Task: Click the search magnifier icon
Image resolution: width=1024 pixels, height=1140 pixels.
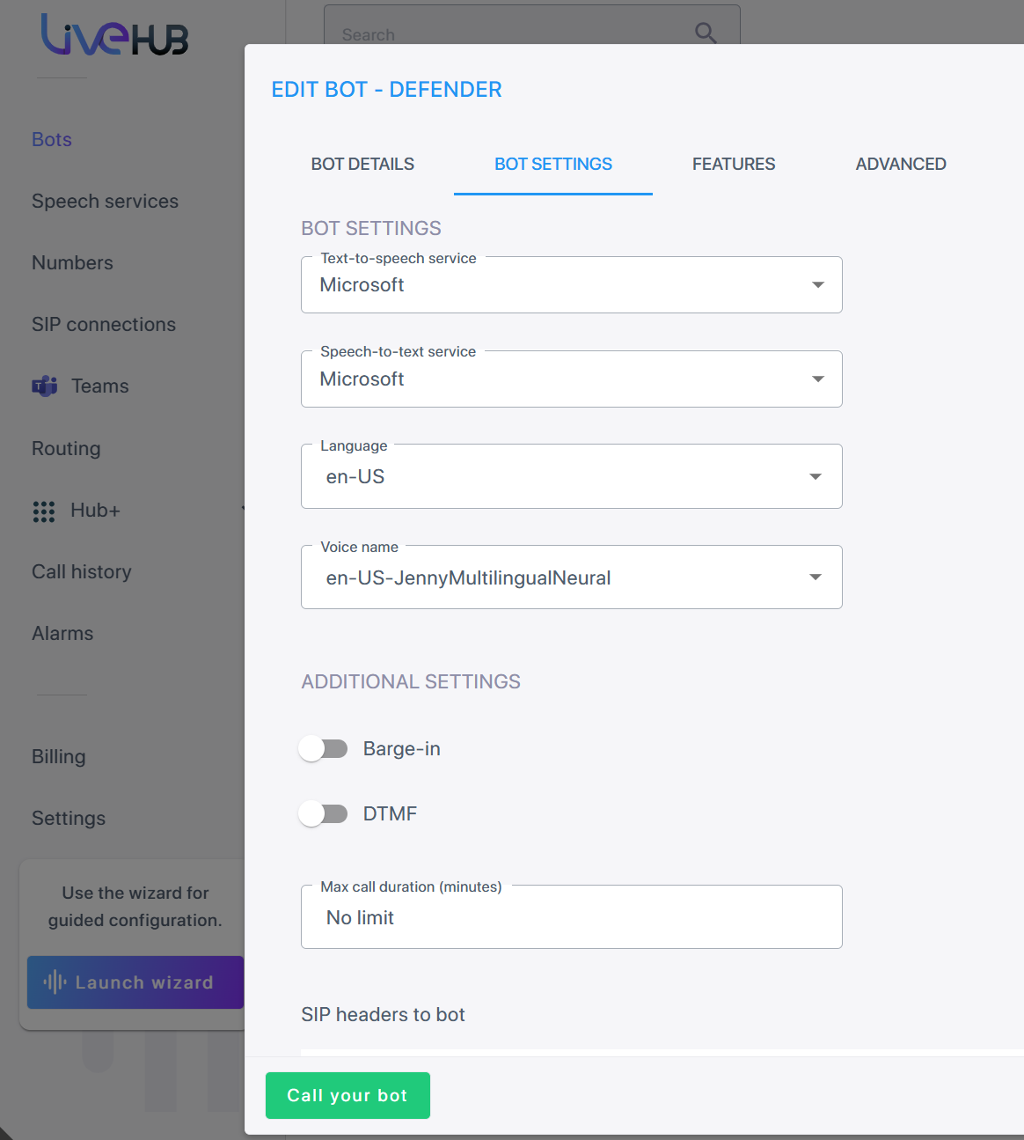Action: pos(706,33)
